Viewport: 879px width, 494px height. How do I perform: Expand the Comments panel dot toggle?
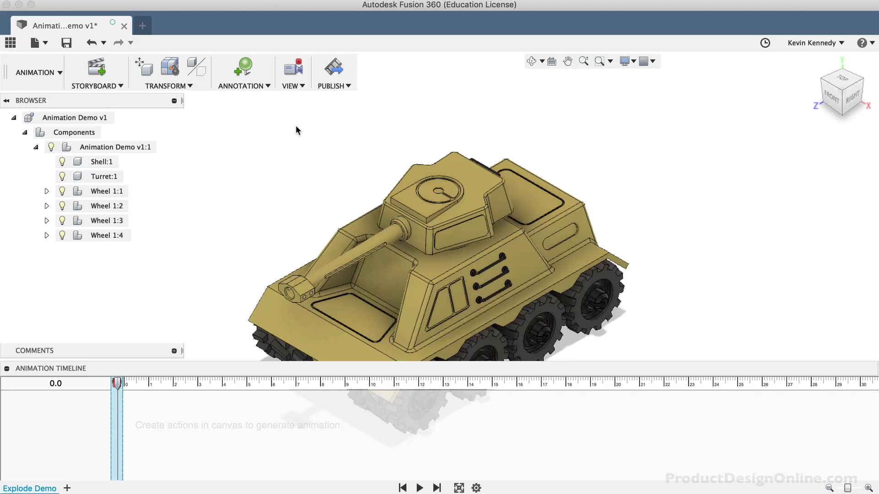point(174,351)
